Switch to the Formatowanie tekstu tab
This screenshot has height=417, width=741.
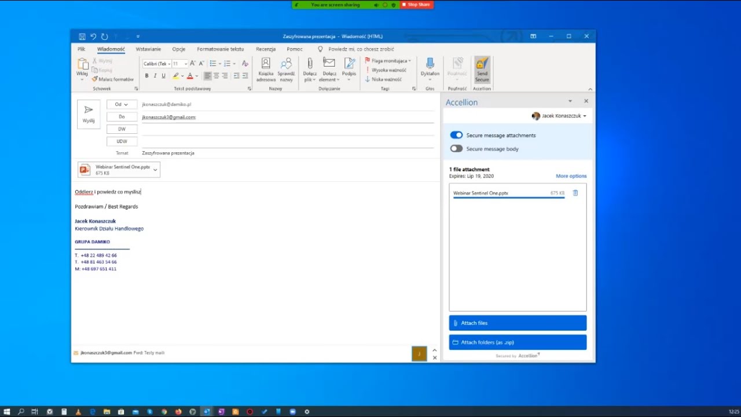221,49
